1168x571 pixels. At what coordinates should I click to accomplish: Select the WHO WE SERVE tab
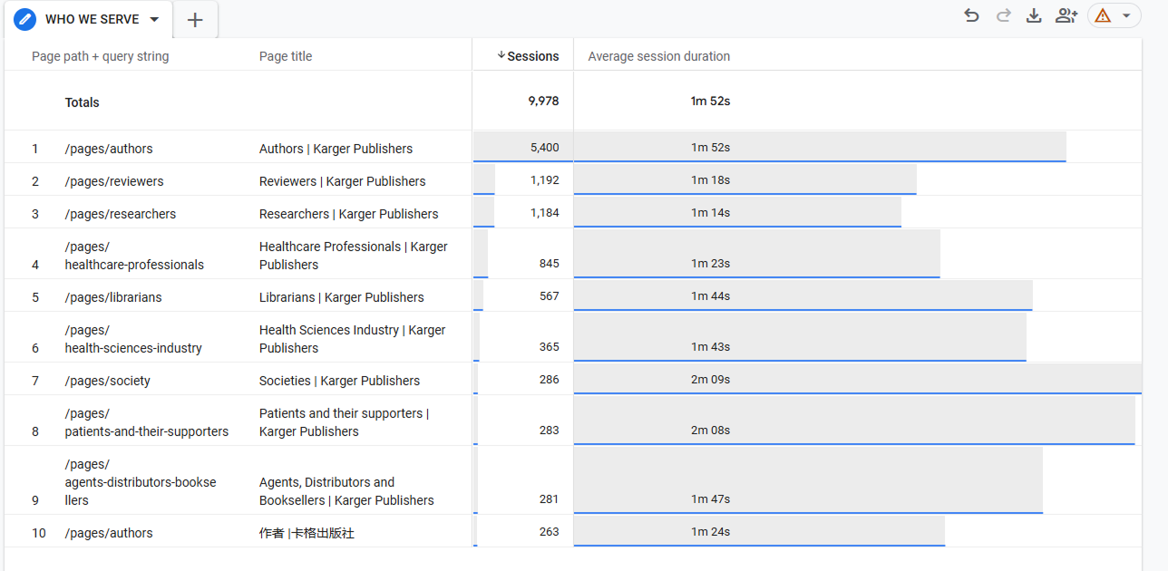[x=87, y=19]
